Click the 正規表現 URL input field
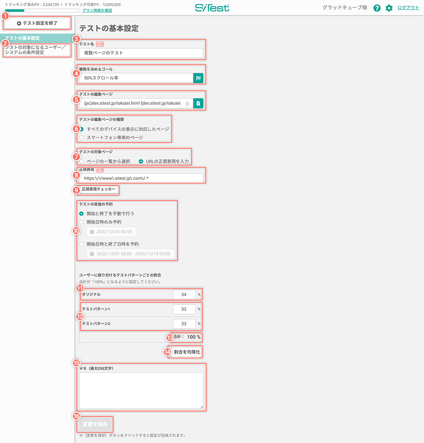The image size is (424, 443). pos(141,178)
